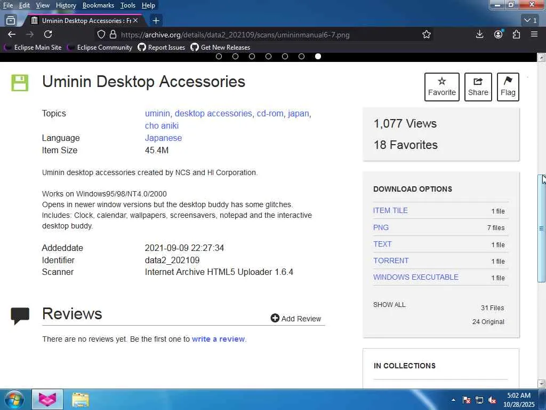Open the Windows Start button
The width and height of the screenshot is (546, 410).
coord(14,399)
